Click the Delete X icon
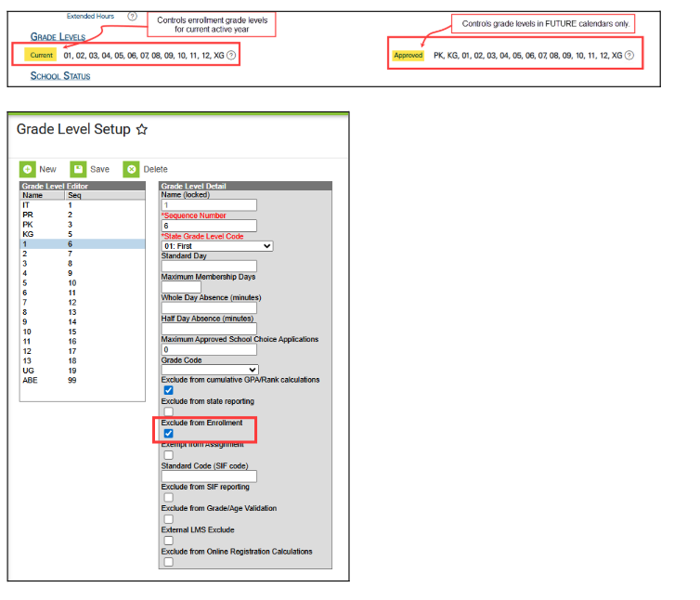700x600 pixels. [132, 169]
